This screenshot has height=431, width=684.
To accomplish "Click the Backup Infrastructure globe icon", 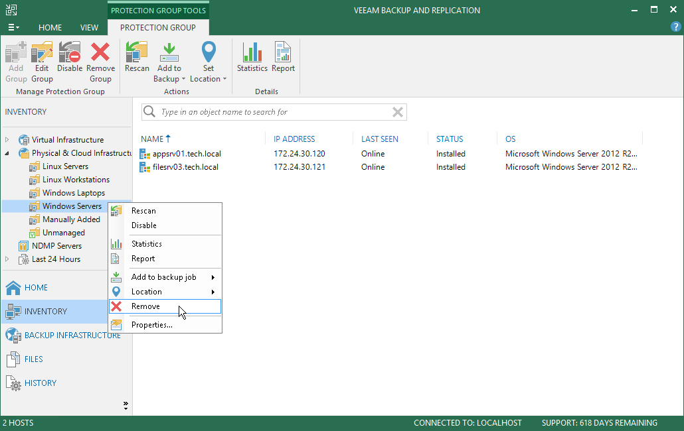I will [13, 336].
